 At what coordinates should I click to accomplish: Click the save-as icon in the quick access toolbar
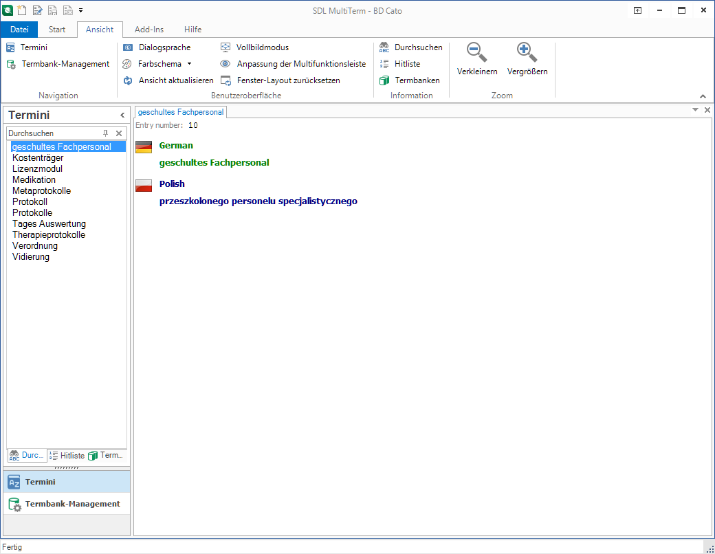67,10
